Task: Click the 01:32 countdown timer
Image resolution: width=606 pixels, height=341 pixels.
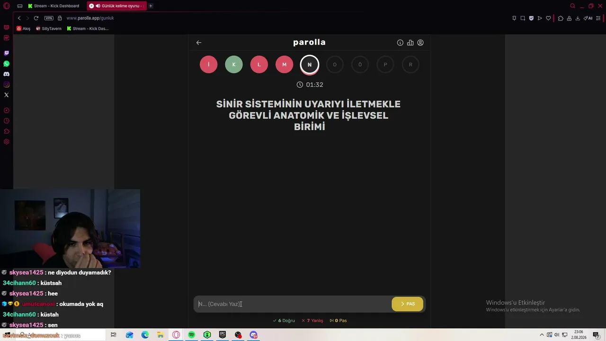Action: tap(310, 85)
